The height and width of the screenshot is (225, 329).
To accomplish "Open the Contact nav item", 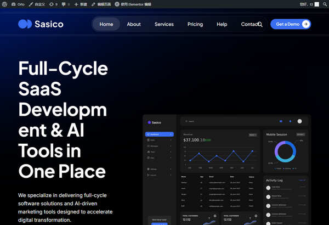I will click(x=249, y=24).
